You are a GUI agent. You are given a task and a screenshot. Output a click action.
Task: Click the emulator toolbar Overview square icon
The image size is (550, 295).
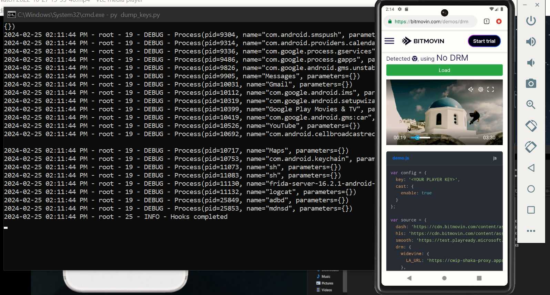(531, 210)
